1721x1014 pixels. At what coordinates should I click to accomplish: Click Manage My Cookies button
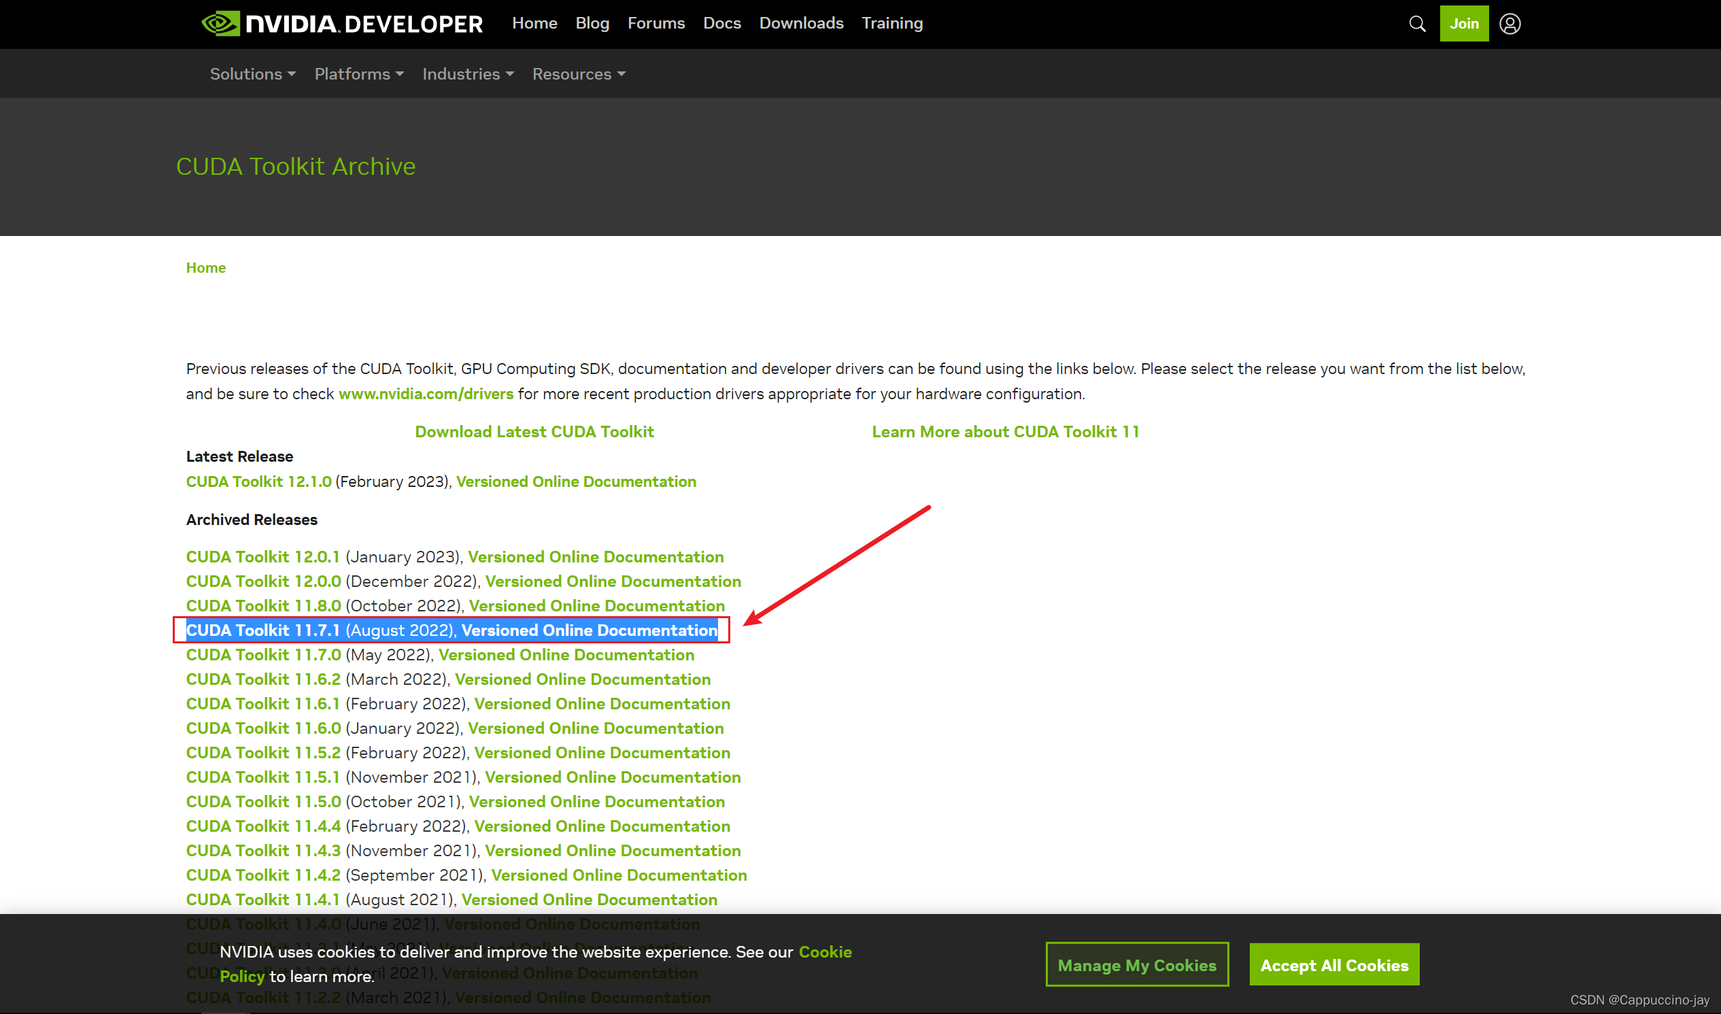tap(1136, 966)
